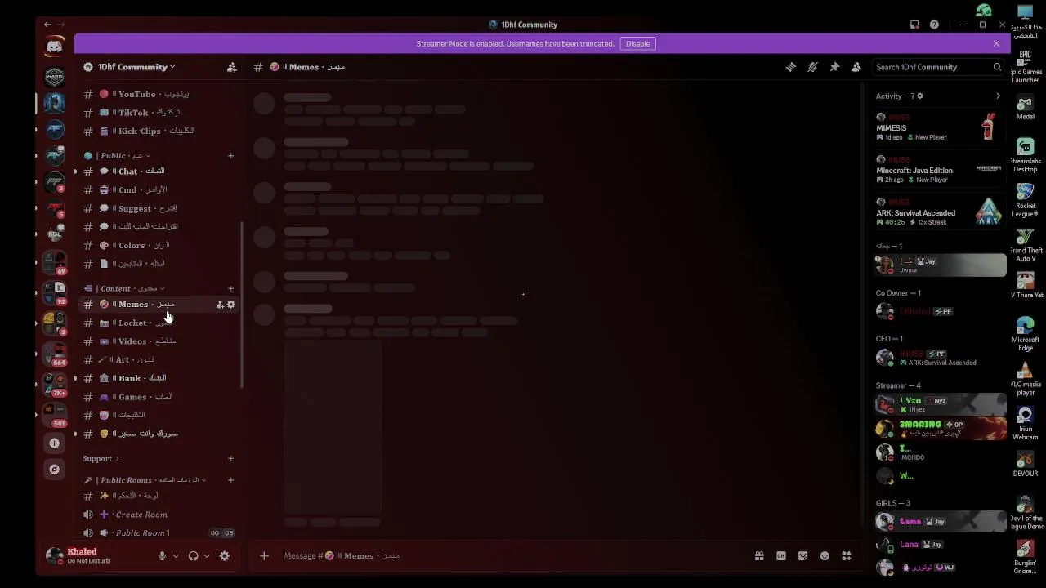
Task: Open the sticker picker icon
Action: coord(802,556)
